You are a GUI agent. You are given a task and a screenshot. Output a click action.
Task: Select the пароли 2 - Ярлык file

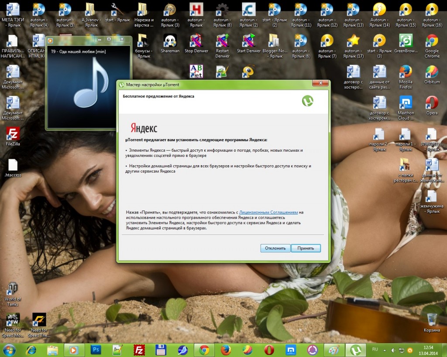point(379,139)
